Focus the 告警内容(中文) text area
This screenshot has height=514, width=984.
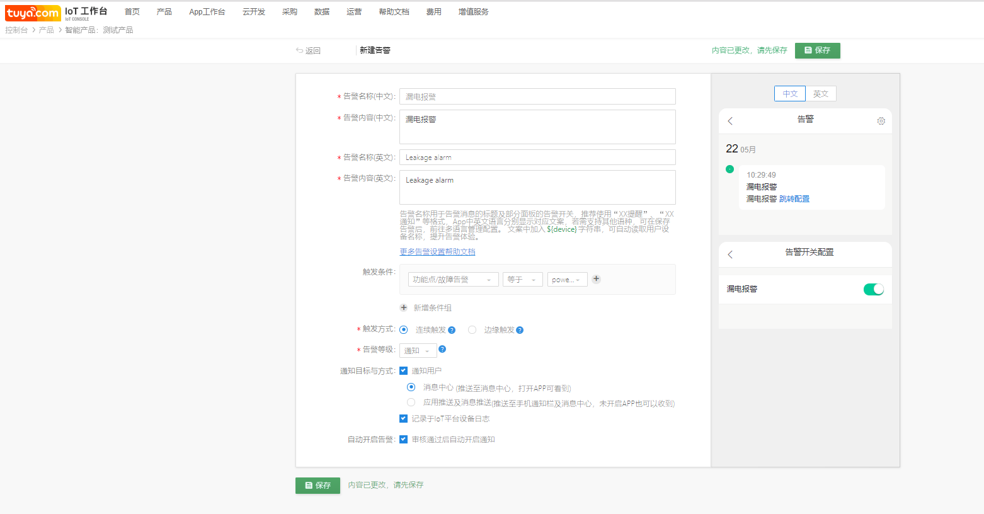537,127
